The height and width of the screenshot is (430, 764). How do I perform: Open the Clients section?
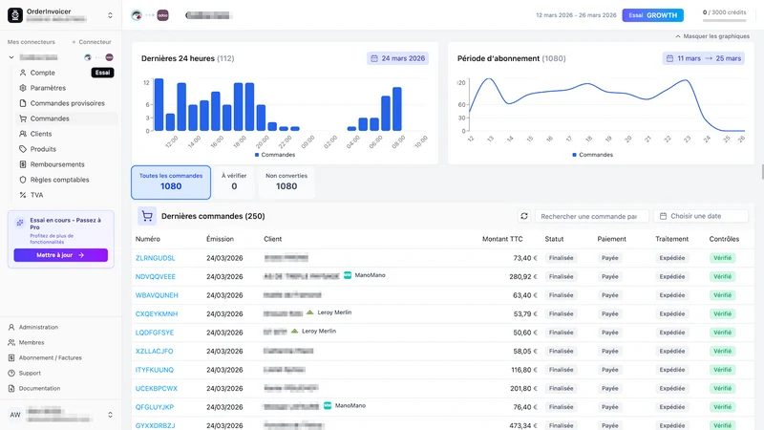pyautogui.click(x=41, y=134)
